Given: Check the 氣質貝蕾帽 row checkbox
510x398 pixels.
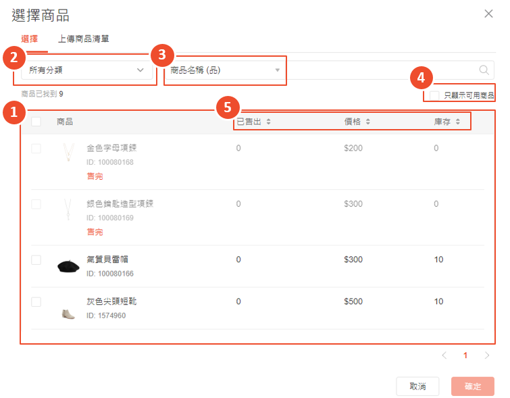Looking at the screenshot, I should coord(36,260).
